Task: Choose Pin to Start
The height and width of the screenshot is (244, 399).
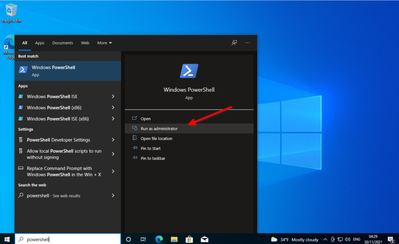Action: click(189, 149)
